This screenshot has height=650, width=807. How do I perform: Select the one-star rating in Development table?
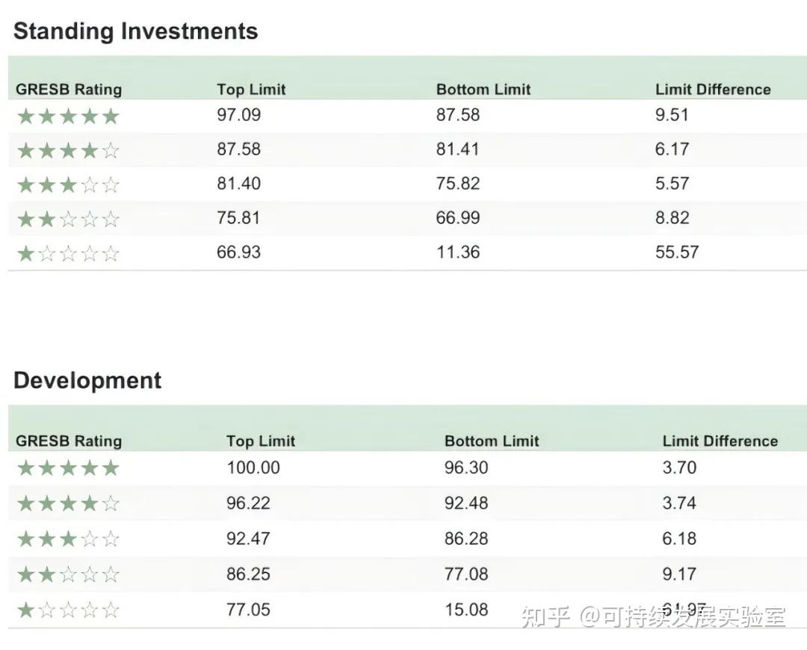coord(68,610)
